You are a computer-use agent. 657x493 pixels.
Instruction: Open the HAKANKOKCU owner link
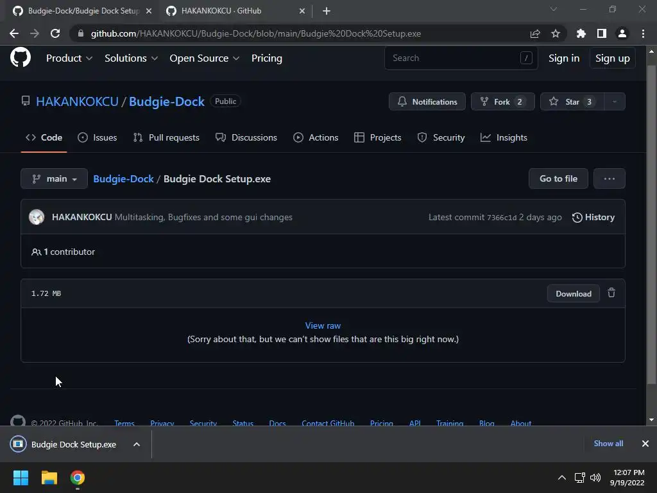click(x=77, y=101)
